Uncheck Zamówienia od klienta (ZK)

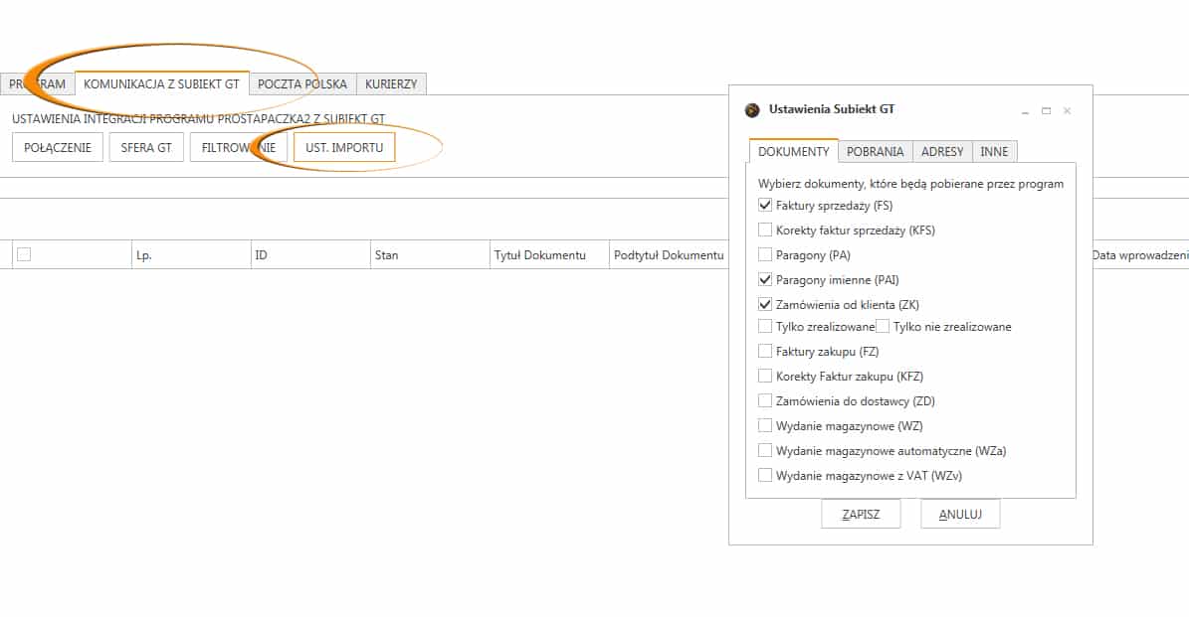765,304
